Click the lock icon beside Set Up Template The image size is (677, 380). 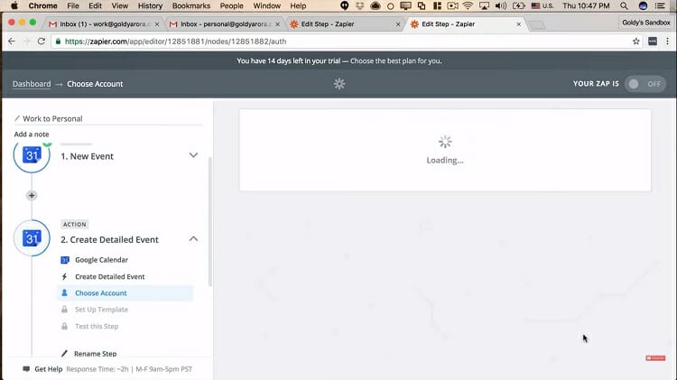click(64, 310)
